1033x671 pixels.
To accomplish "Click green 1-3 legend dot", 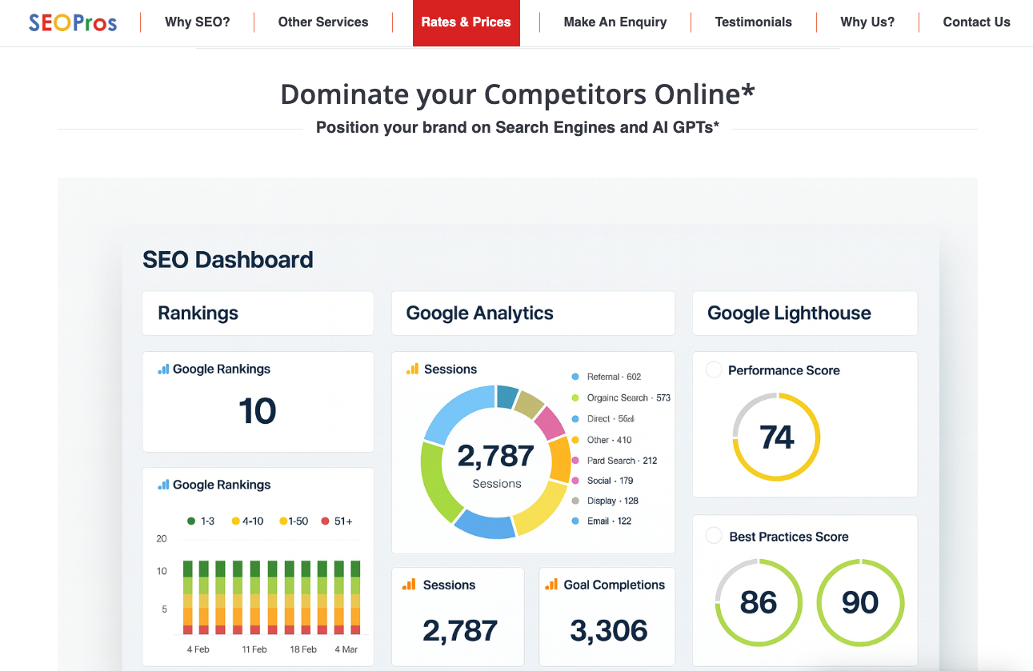I will pyautogui.click(x=191, y=521).
